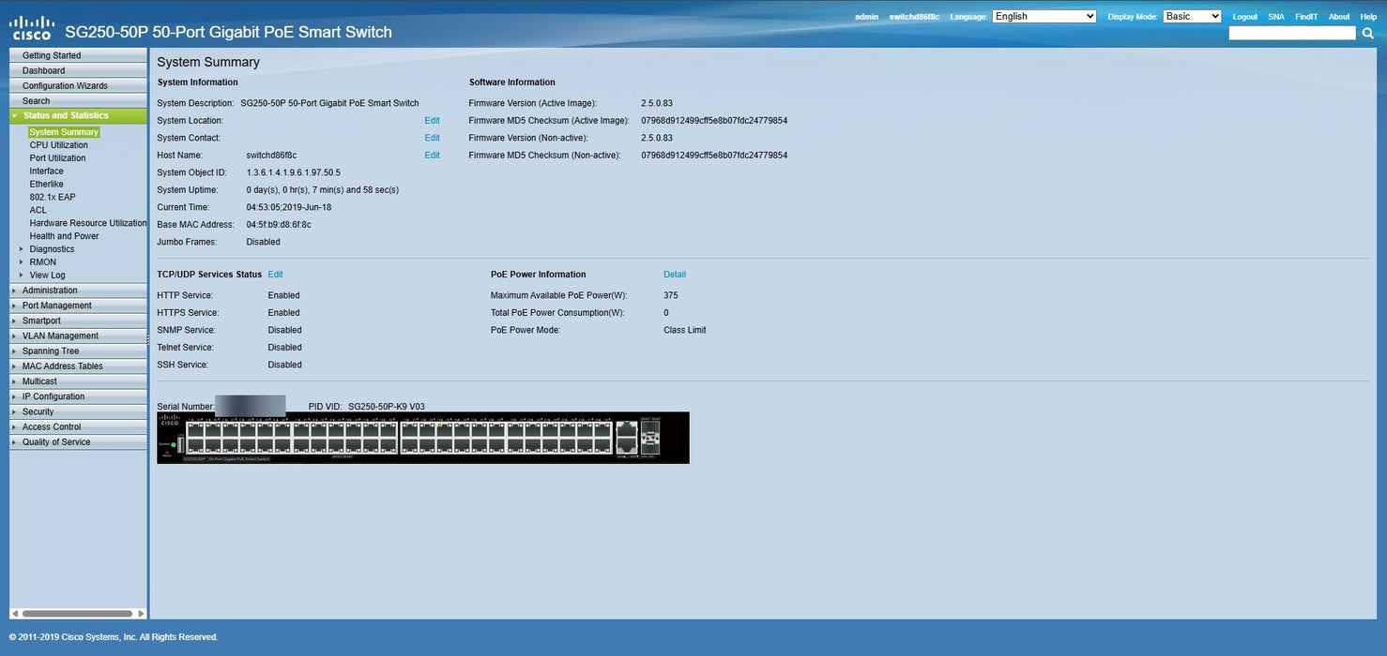This screenshot has width=1387, height=656.
Task: Collapse Status and Statistics section
Action: (78, 115)
